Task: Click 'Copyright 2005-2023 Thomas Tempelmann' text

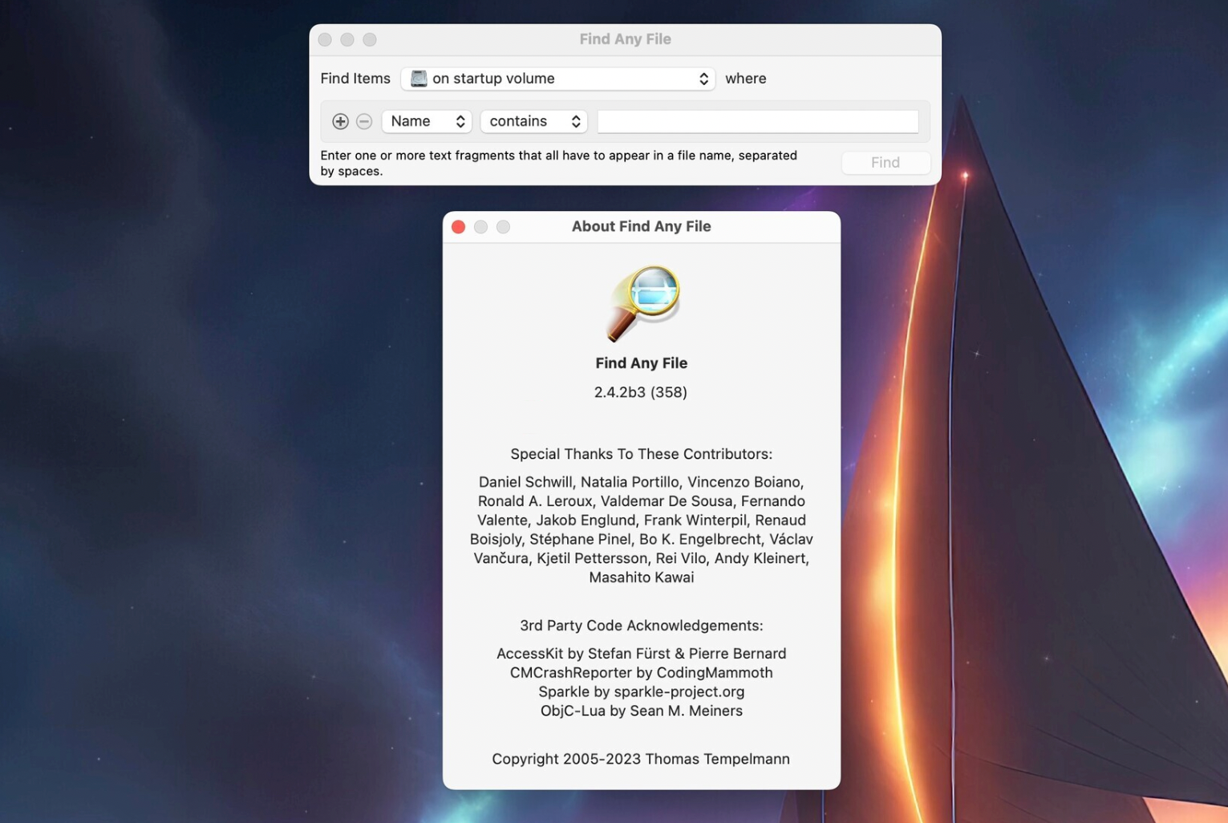Action: pyautogui.click(x=641, y=759)
